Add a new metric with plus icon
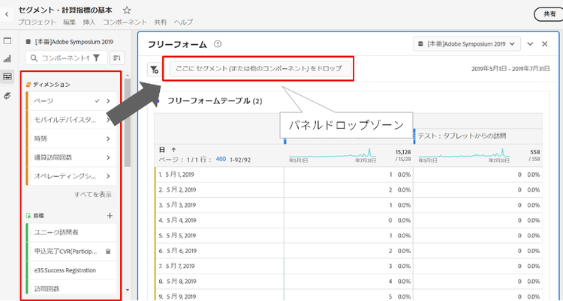Screen dimensions: 563x301 click(x=110, y=216)
